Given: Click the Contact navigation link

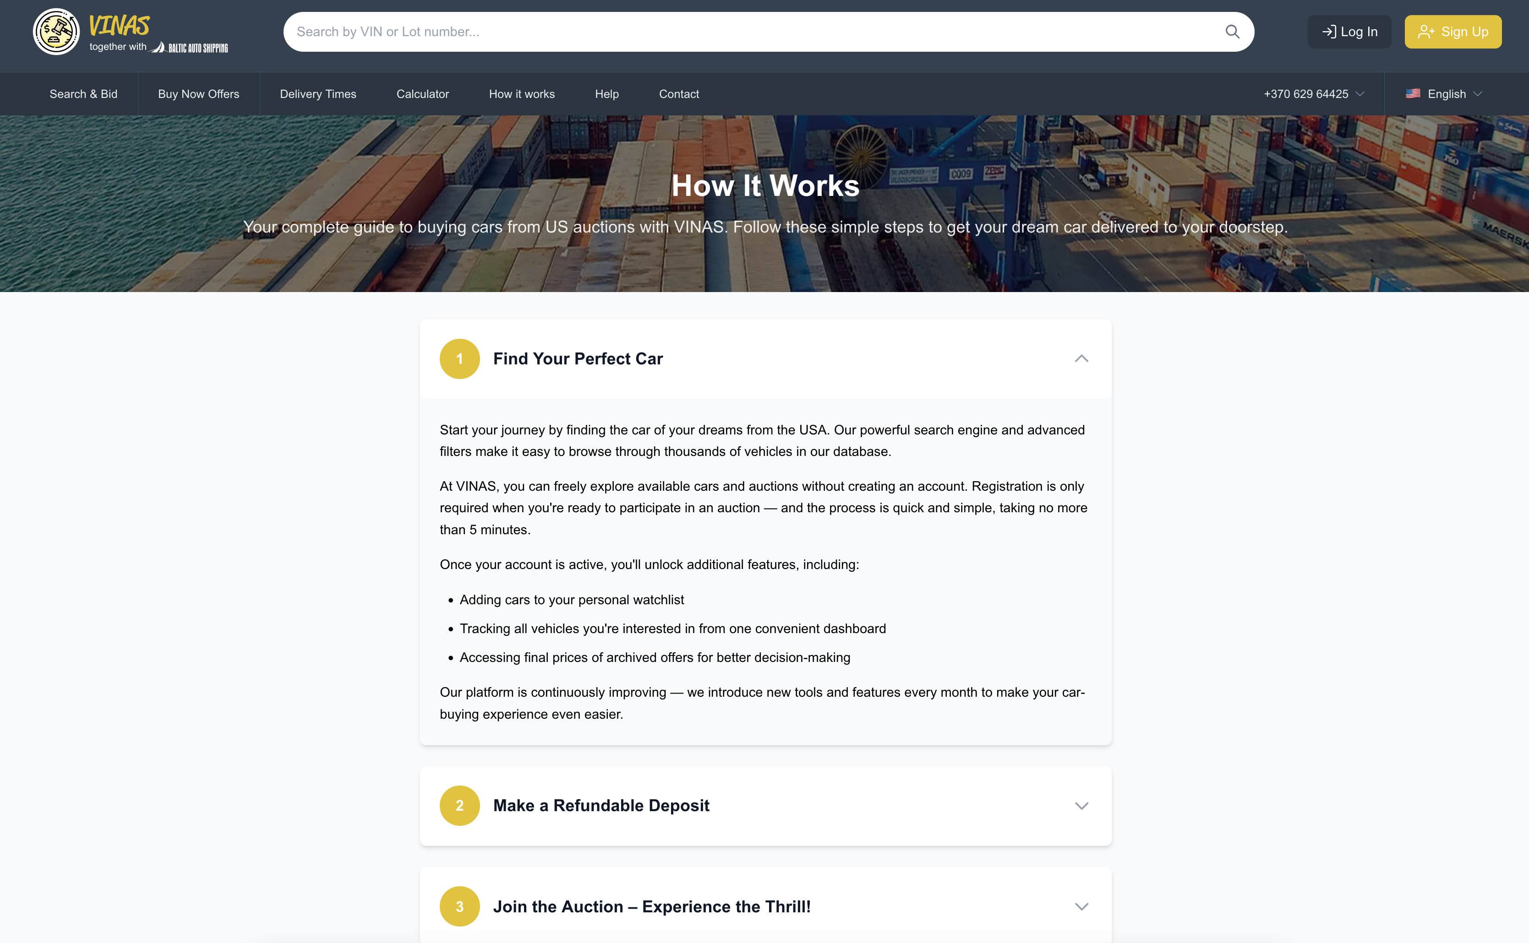Looking at the screenshot, I should [x=678, y=93].
